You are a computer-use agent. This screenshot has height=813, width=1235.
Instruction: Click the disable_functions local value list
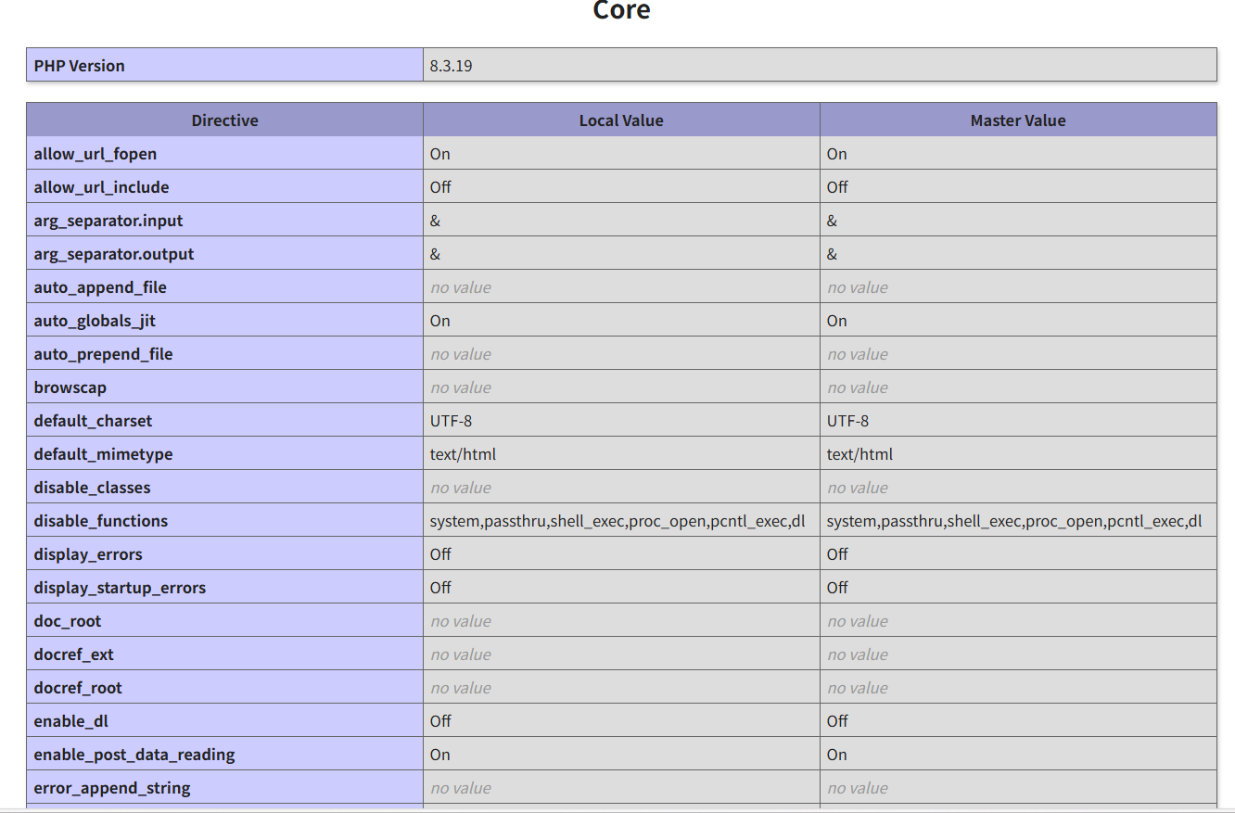(617, 521)
